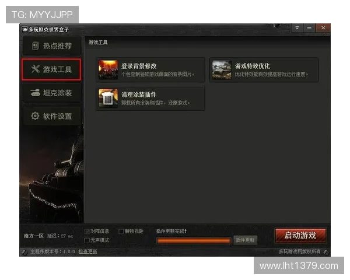The width and height of the screenshot is (350, 280).
Task: Click the document icon beside 热点推荐
Action: [x=35, y=46]
